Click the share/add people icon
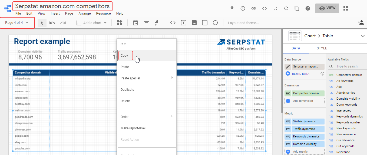The width and height of the screenshot is (367, 155). 361,23
